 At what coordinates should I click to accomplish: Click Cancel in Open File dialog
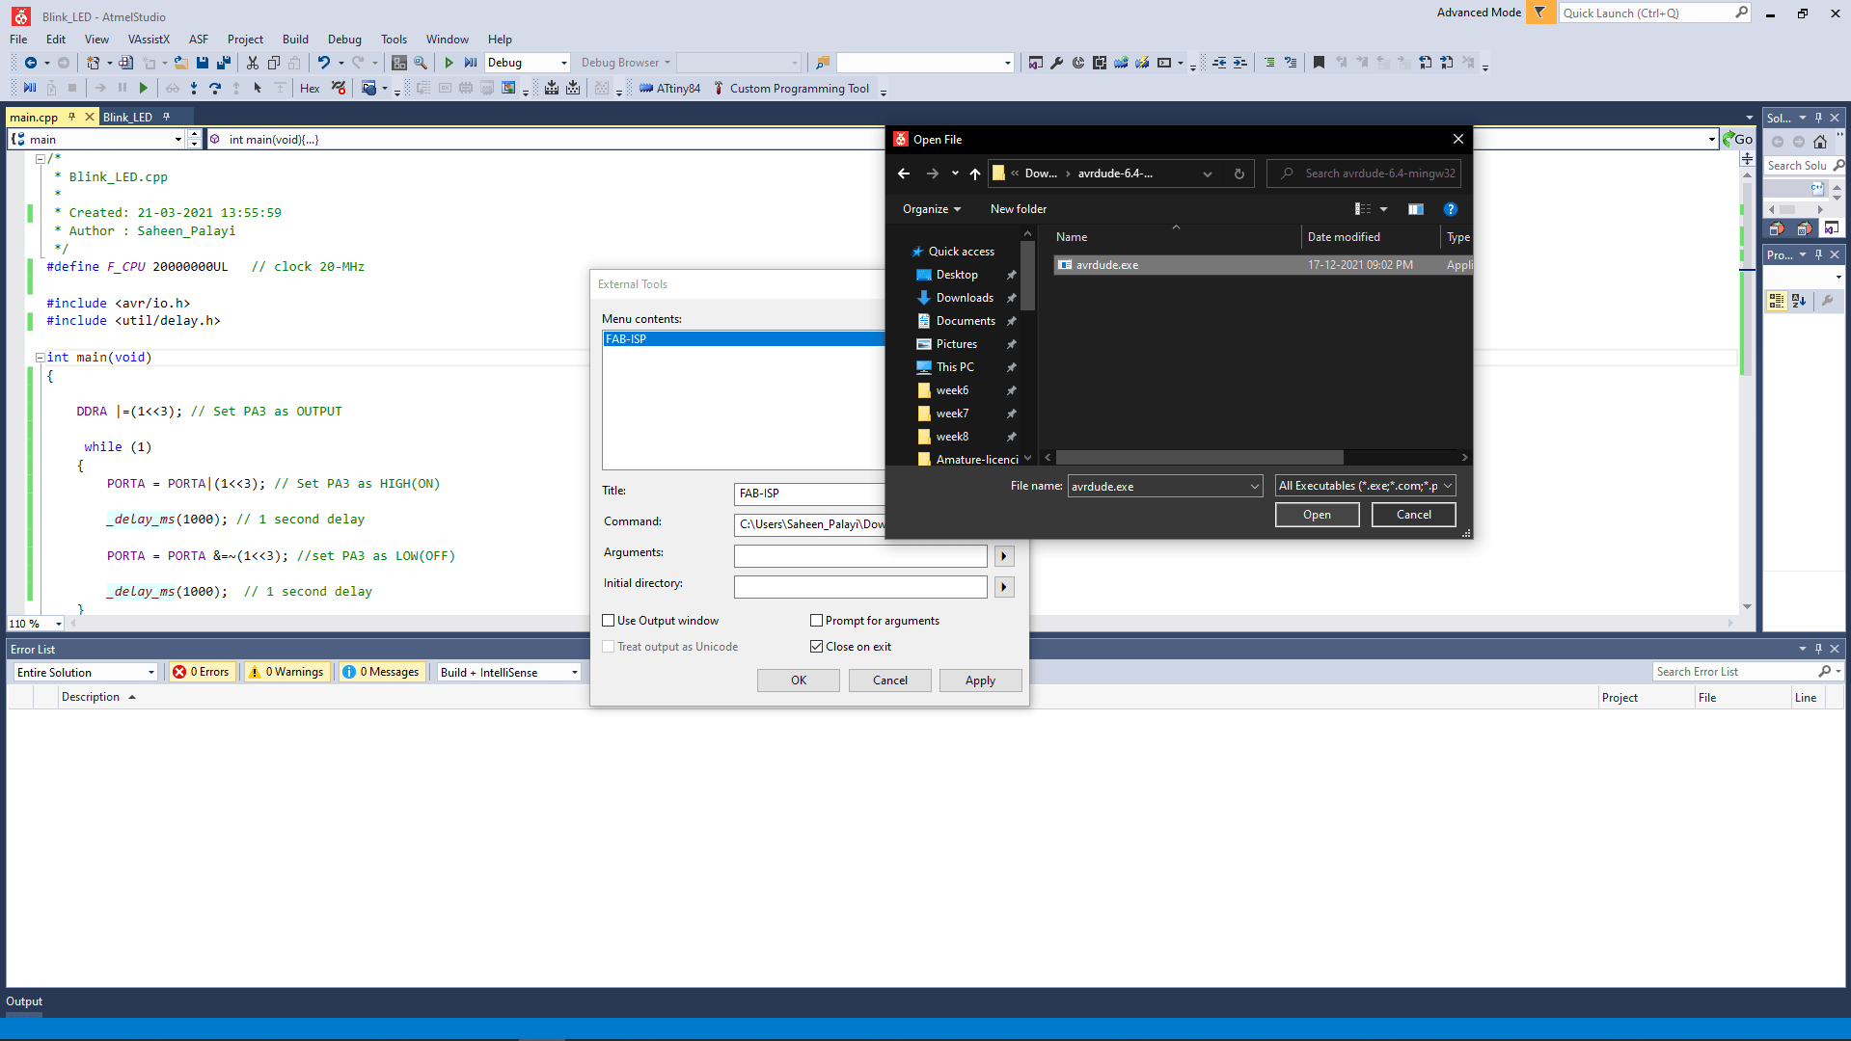pyautogui.click(x=1413, y=515)
